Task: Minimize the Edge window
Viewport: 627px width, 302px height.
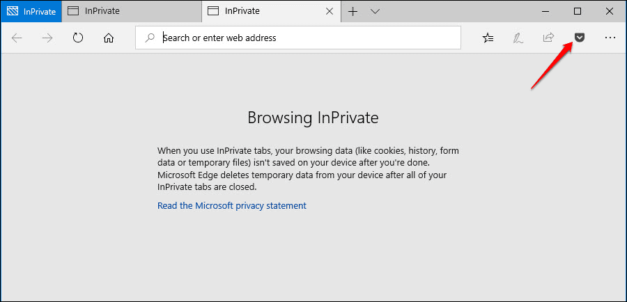Action: click(x=545, y=12)
